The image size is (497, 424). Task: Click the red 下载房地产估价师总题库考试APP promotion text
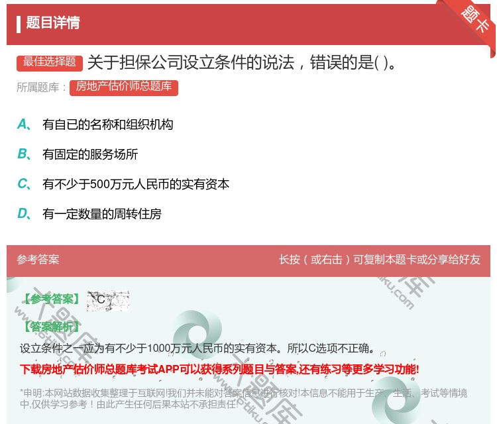(219, 369)
